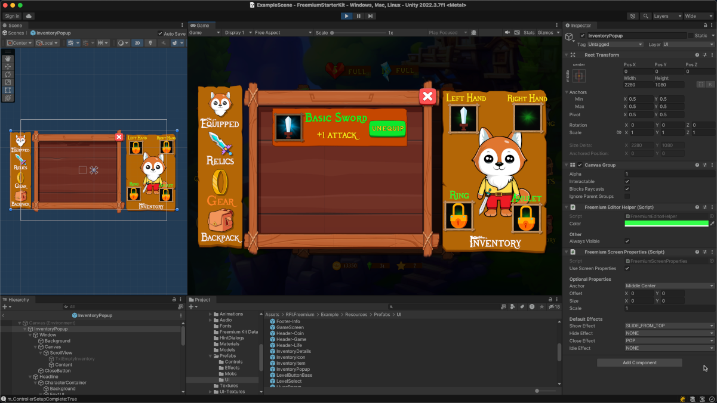Screen dimensions: 717x403
Task: Open the Anchor Middle Center dropdown
Action: (x=669, y=286)
